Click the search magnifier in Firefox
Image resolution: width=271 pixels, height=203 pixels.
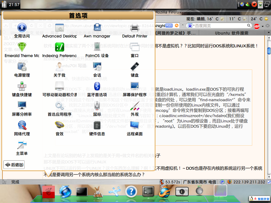click(x=249, y=26)
